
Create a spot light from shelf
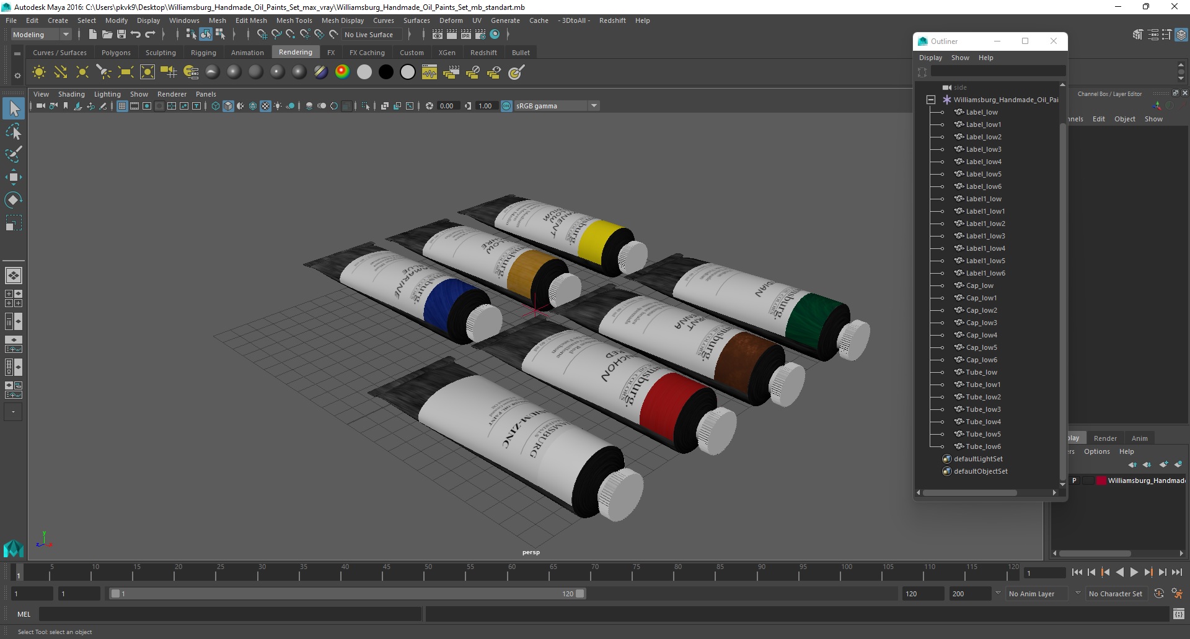point(104,72)
